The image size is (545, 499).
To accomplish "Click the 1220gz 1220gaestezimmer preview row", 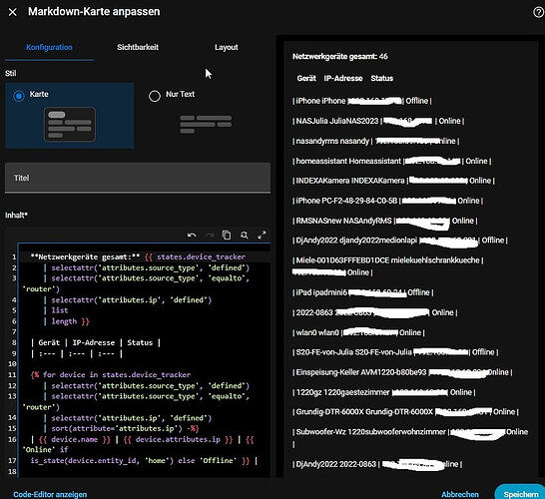I will click(x=383, y=392).
